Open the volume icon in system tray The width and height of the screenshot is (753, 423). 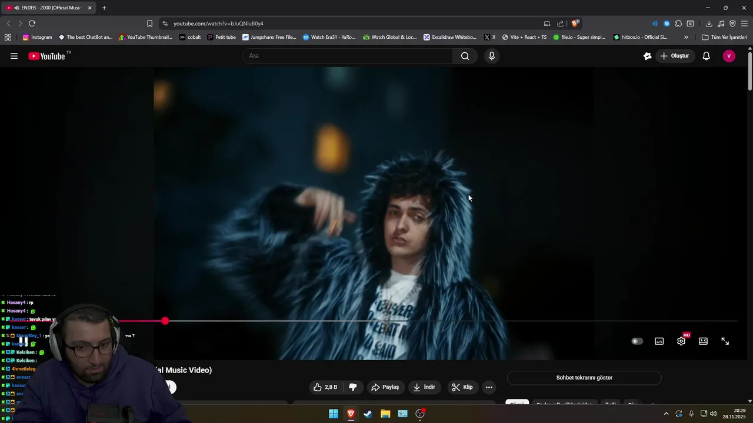tap(714, 414)
